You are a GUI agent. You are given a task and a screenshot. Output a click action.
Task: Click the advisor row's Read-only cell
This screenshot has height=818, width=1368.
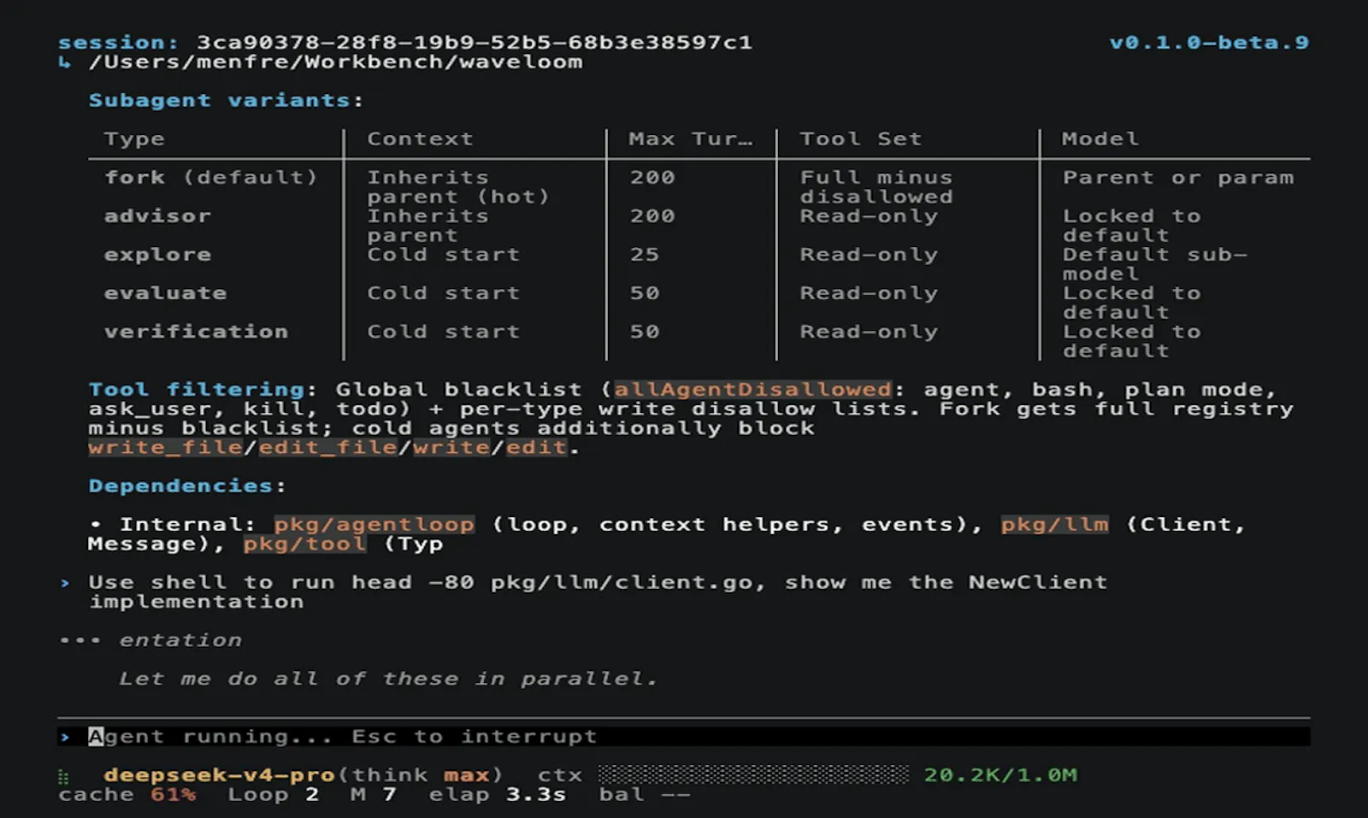pos(869,215)
